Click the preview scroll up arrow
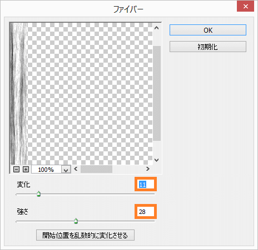This screenshot has width=258, height=250. click(x=157, y=28)
